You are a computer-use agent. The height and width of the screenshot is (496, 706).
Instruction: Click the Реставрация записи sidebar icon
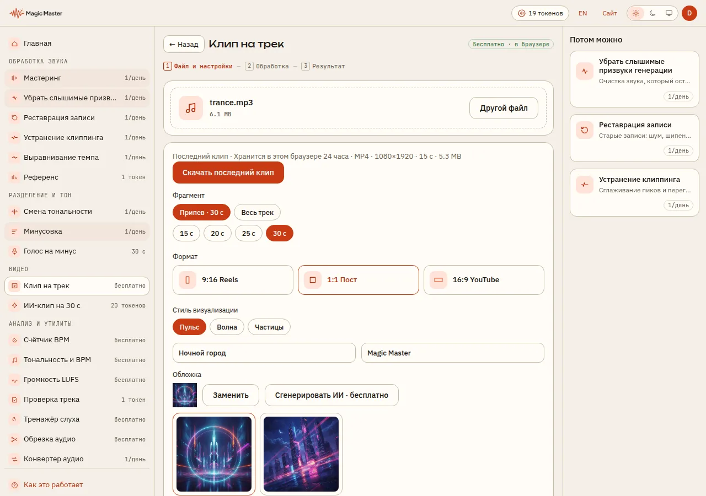[14, 117]
